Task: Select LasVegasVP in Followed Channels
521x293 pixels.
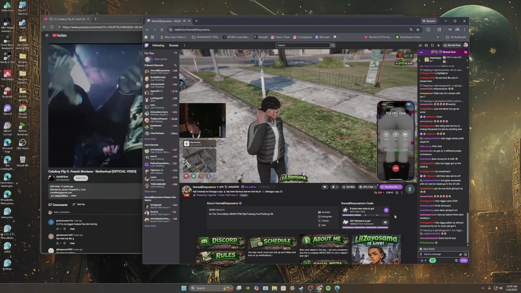Action: pos(162,99)
